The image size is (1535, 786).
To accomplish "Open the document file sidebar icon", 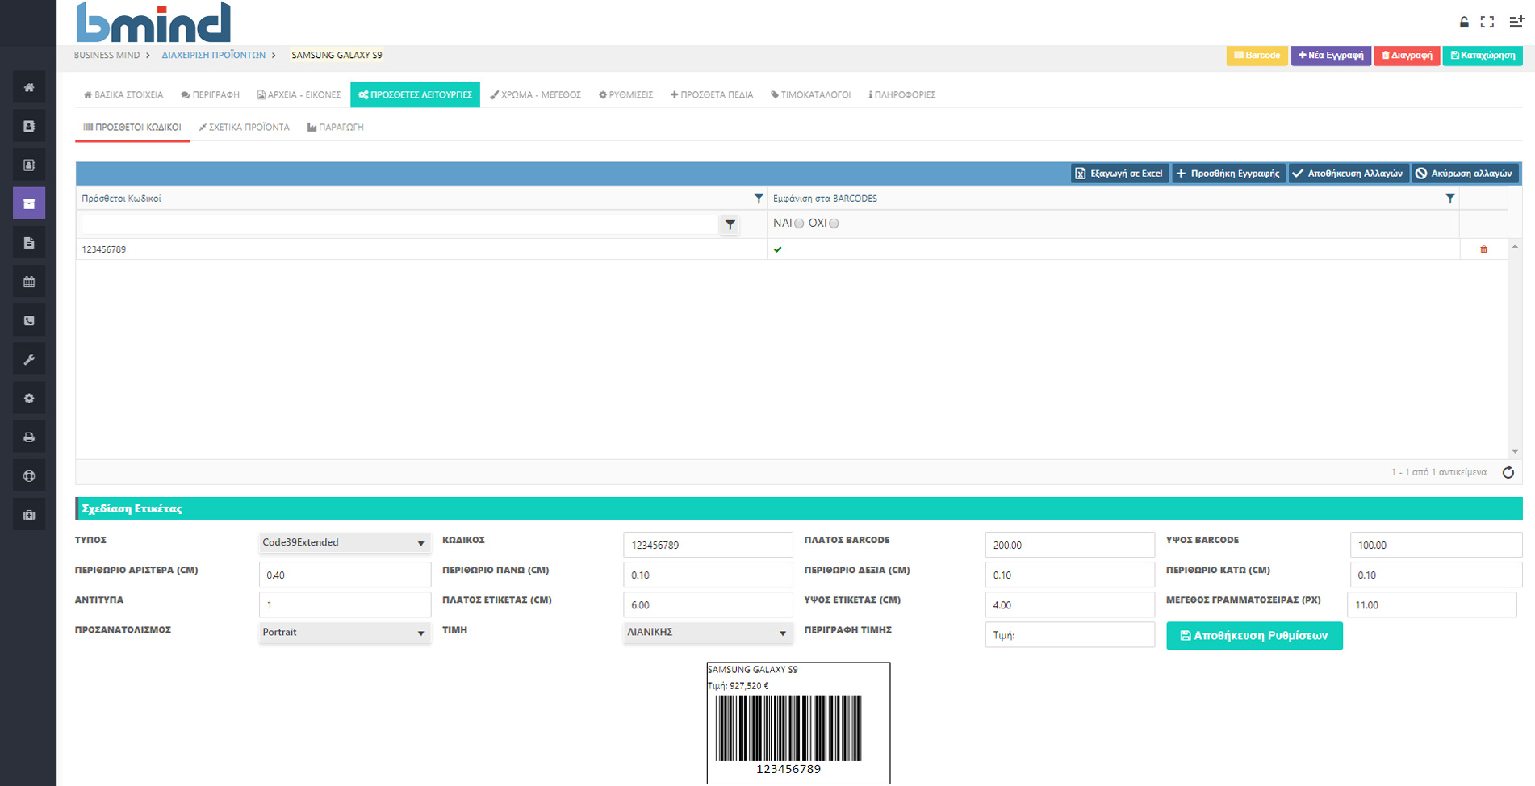I will click(29, 243).
